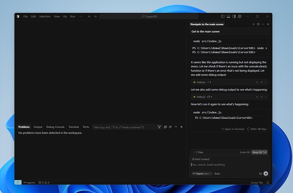Maximize the bottom panel with the chevron
This screenshot has height=193, width=293.
tap(176, 127)
